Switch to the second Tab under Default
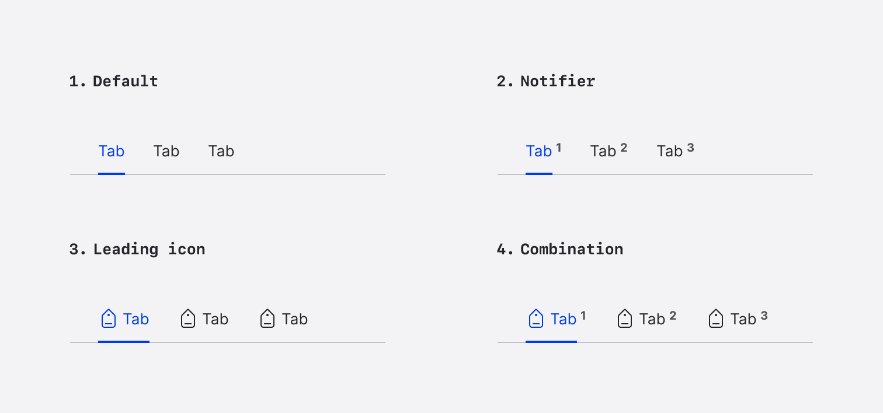This screenshot has width=883, height=413. point(166,151)
